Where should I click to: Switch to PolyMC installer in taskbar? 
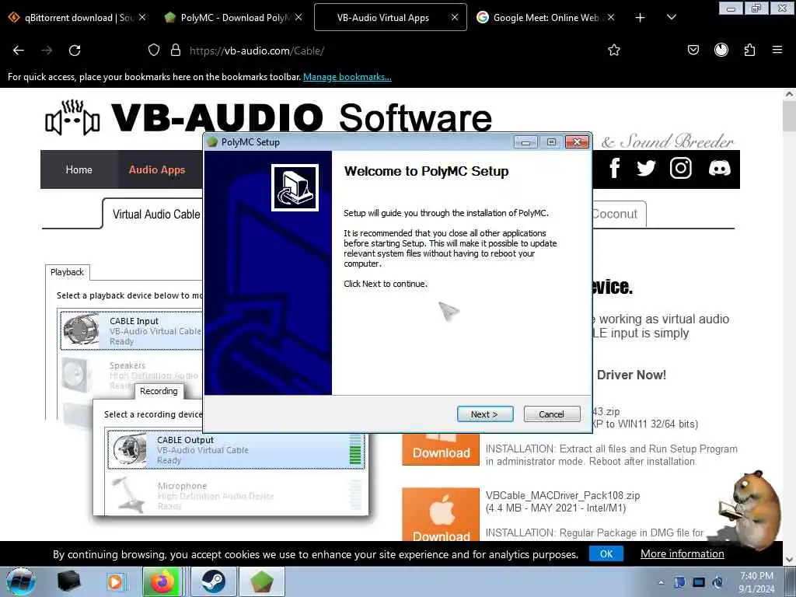tap(261, 581)
